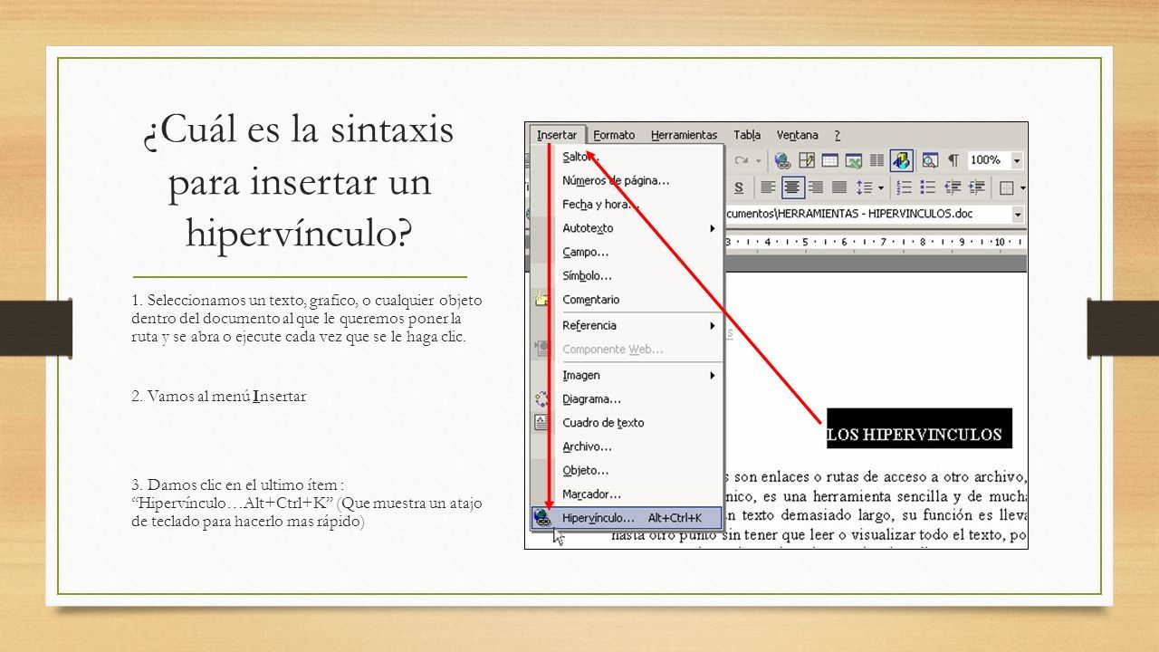Click the underline S formatting icon
Viewport: 1159px width, 652px height.
pos(739,187)
